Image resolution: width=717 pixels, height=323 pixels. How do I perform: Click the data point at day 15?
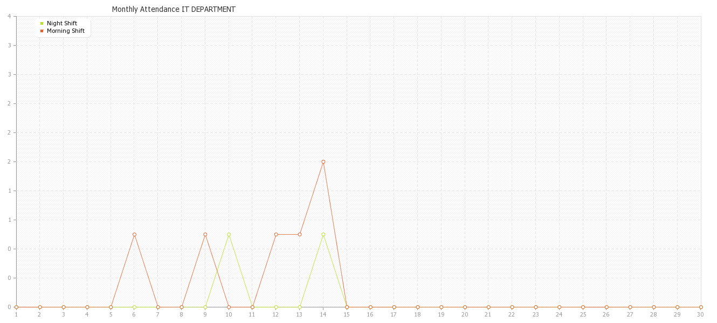347,307
